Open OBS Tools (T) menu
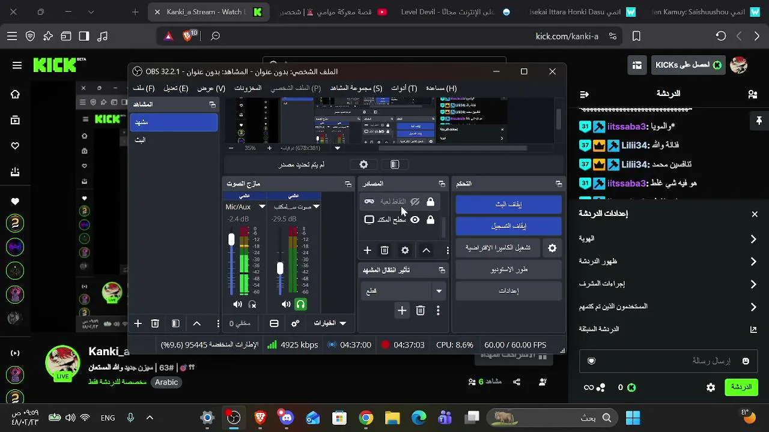 (404, 88)
